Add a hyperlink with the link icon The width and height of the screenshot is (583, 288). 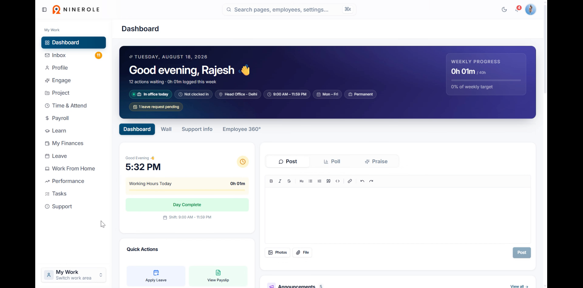point(350,181)
